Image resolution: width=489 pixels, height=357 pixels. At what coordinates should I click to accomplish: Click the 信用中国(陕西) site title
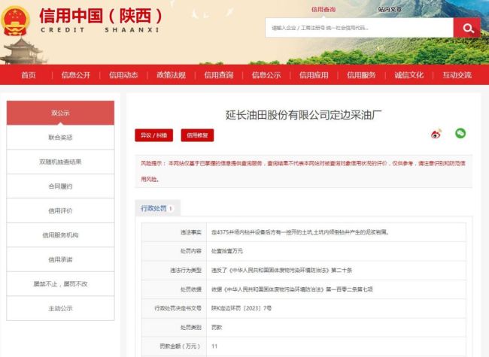[101, 16]
